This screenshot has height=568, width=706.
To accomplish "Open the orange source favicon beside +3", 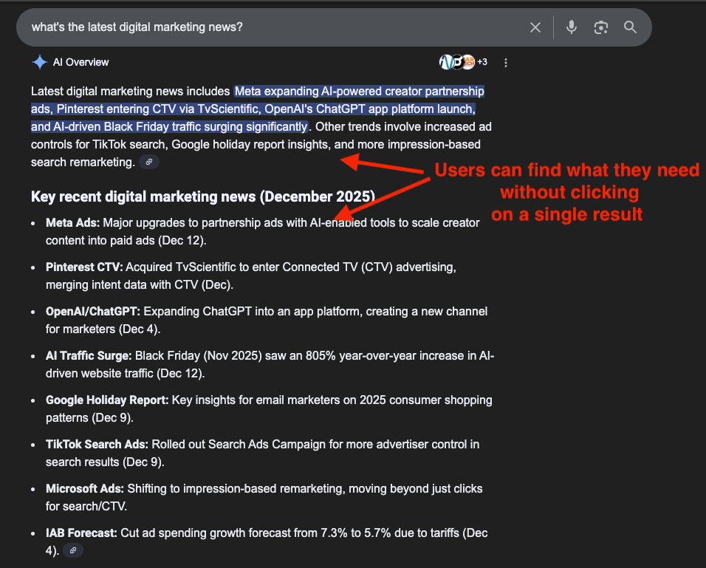I will [x=468, y=62].
